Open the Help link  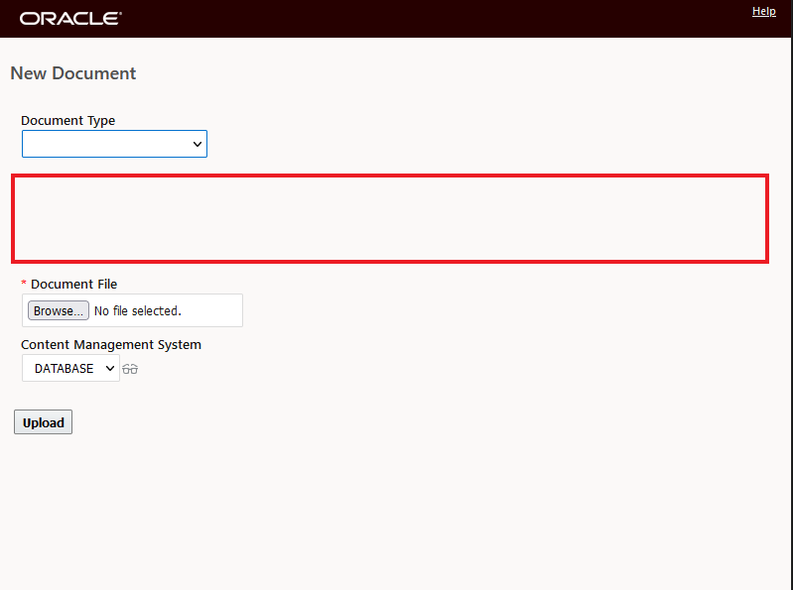coord(763,11)
